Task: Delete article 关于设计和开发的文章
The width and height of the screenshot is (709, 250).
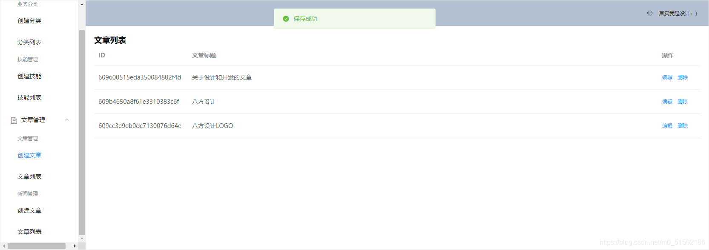Action: click(683, 77)
